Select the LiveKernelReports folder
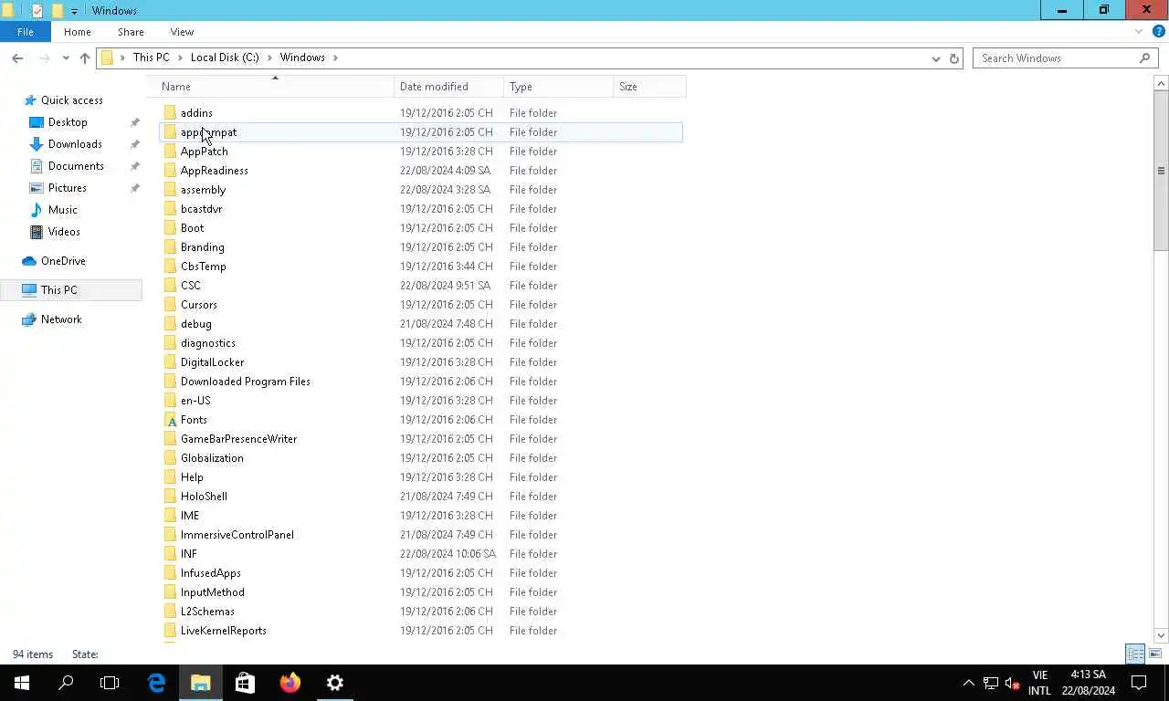1169x701 pixels. pos(224,631)
